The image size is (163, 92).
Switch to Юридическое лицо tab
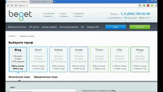click(x=46, y=77)
